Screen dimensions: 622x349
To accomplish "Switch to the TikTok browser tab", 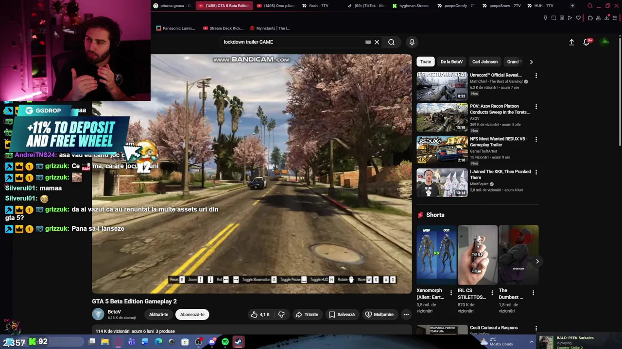I will 366,6.
